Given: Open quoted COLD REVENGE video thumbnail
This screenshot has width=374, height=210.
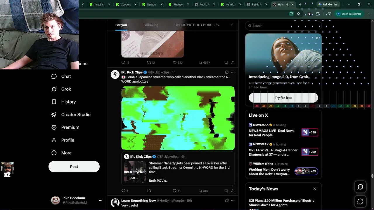Looking at the screenshot, I should tap(135, 172).
